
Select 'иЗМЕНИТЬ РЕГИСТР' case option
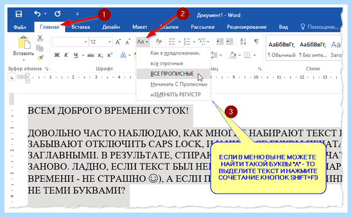tap(173, 94)
